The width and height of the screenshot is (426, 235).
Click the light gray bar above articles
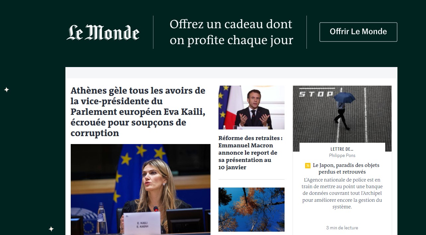(231, 73)
